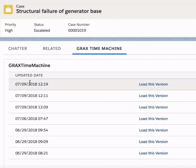This screenshot has height=168, width=196.
Task: Click the Status value 'Escalated'
Action: (x=42, y=30)
